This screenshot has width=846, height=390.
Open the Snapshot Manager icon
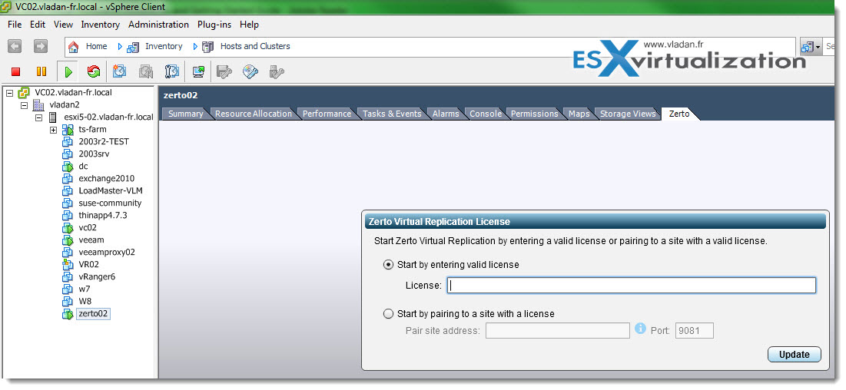(x=171, y=71)
